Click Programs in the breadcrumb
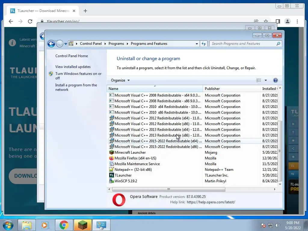308x231 pixels. (116, 44)
